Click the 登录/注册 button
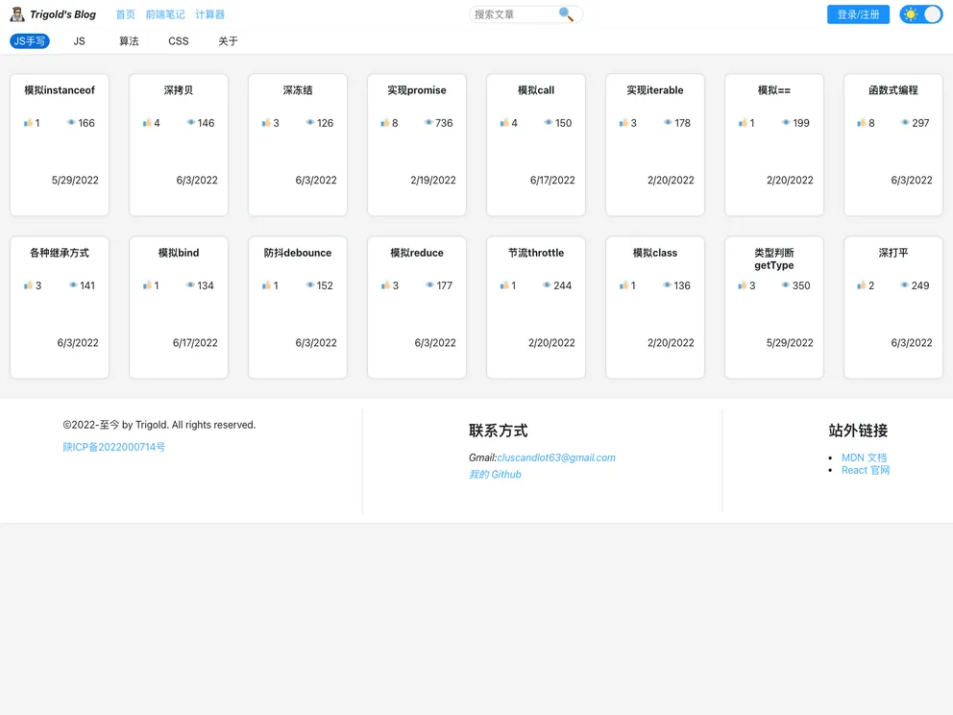This screenshot has height=715, width=953. (857, 14)
